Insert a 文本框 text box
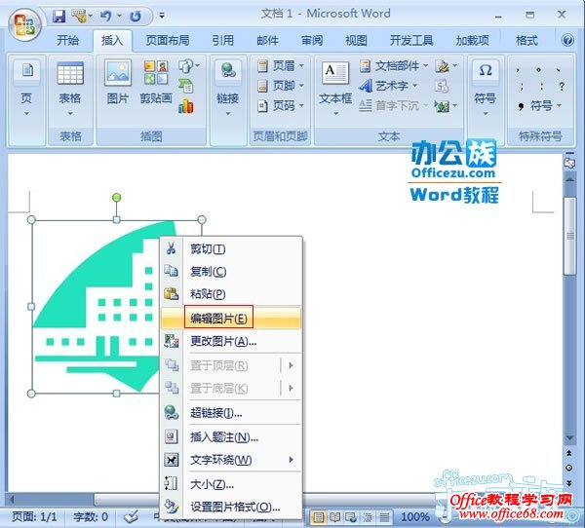585x528 pixels. [x=335, y=84]
